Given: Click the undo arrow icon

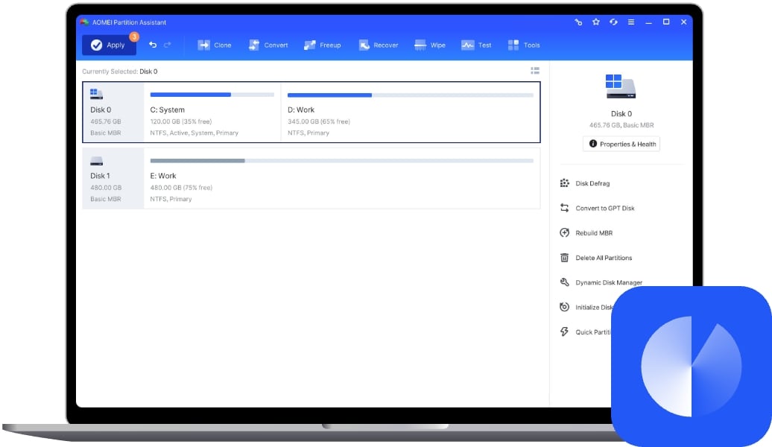Looking at the screenshot, I should pyautogui.click(x=153, y=45).
